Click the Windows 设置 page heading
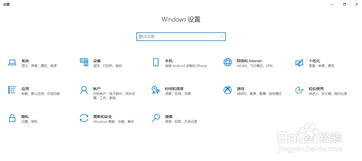362x161 pixels. 181,19
